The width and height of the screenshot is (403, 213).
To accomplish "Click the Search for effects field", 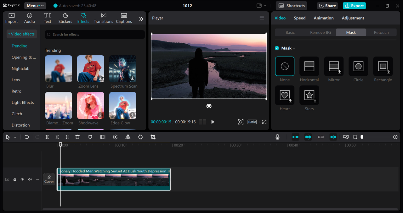I will [x=95, y=35].
